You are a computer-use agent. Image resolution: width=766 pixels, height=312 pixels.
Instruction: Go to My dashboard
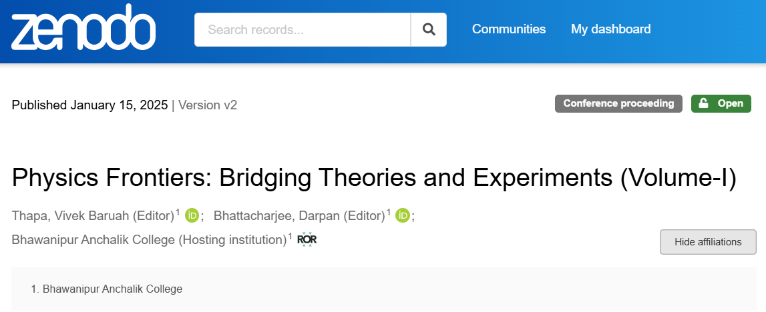click(610, 29)
